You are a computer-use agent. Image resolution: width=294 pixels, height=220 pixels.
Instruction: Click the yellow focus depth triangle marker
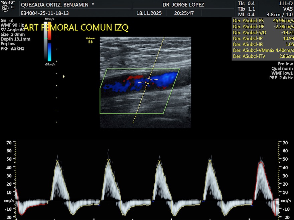coord(63,77)
